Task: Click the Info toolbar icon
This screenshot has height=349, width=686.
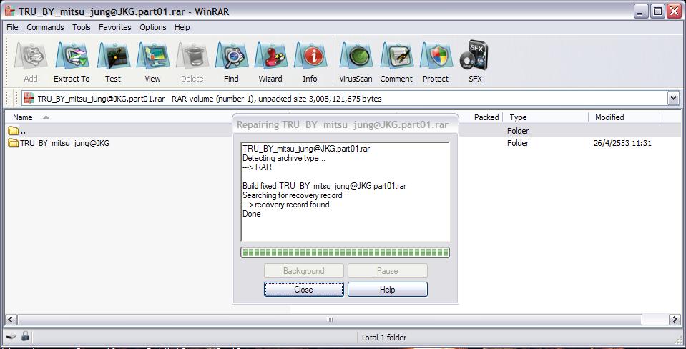Action: click(310, 56)
